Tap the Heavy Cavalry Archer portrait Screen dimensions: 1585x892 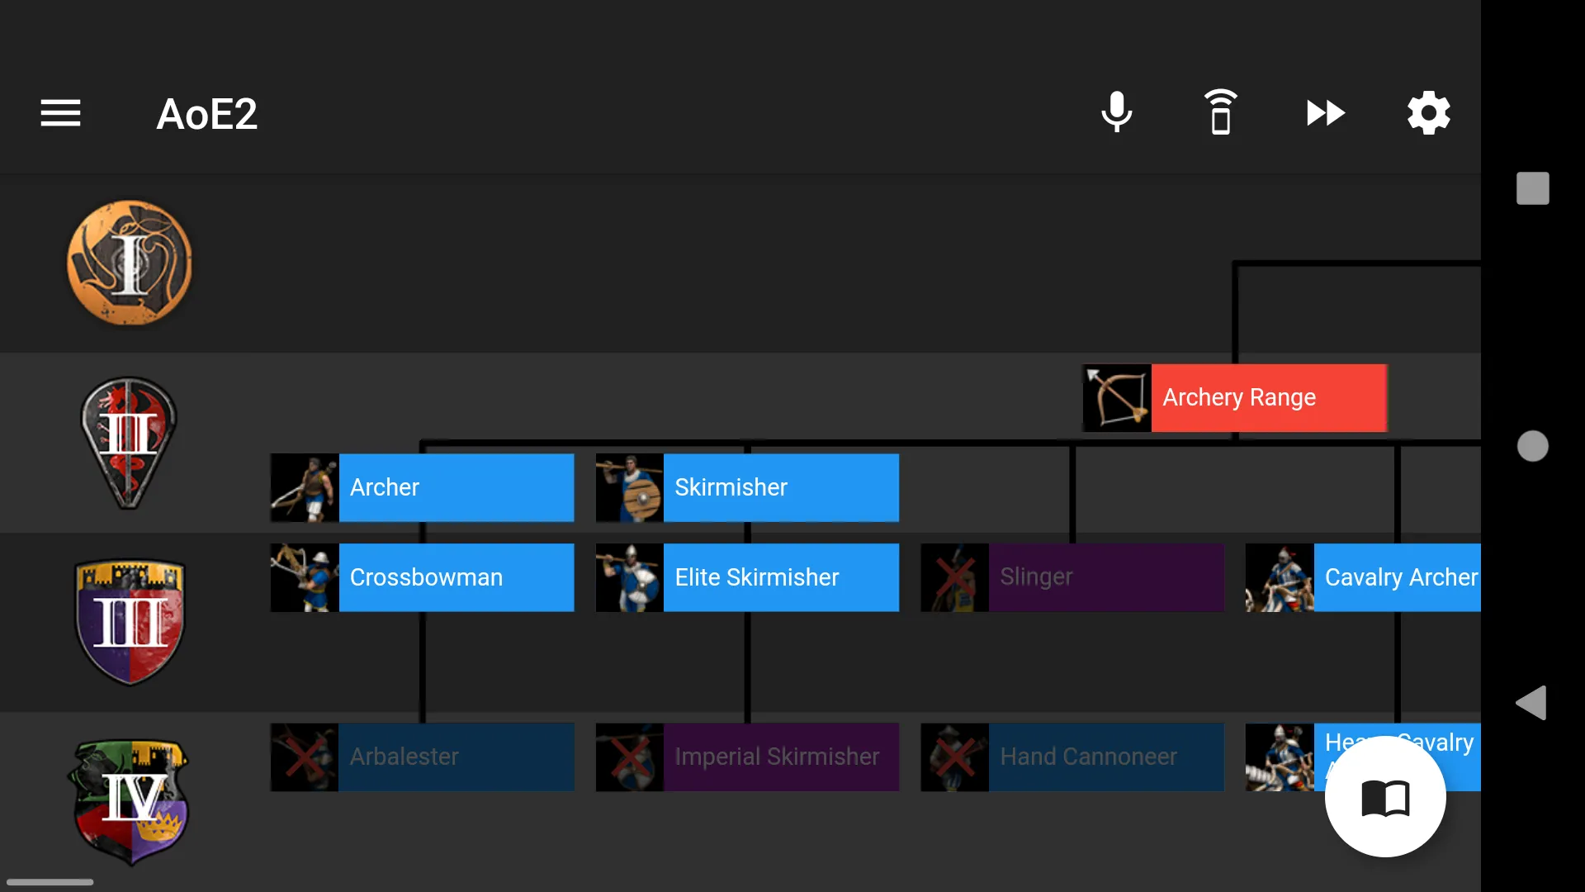(1280, 757)
